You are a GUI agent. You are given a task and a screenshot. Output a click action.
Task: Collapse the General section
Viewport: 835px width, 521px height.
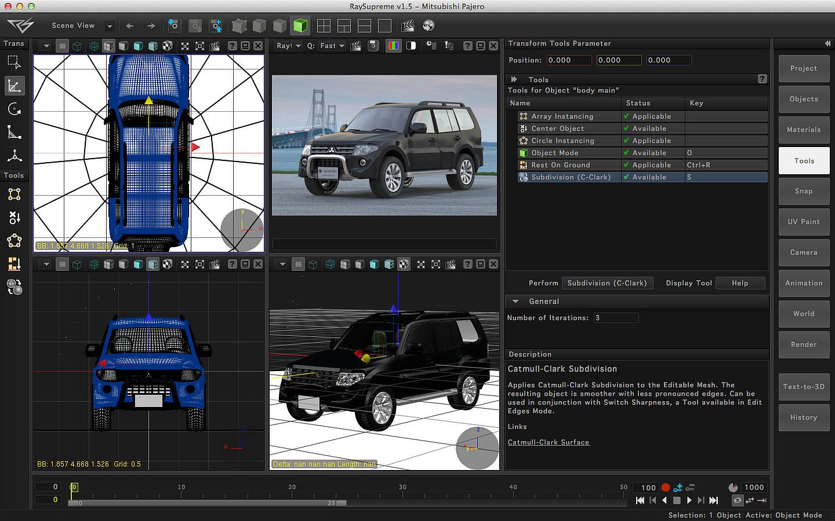pos(515,301)
